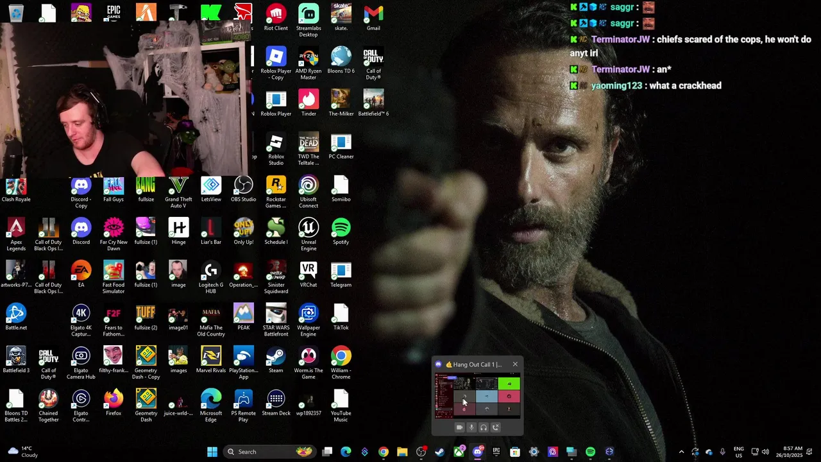
Task: Open the Gmail desktop shortcut
Action: pos(373,17)
